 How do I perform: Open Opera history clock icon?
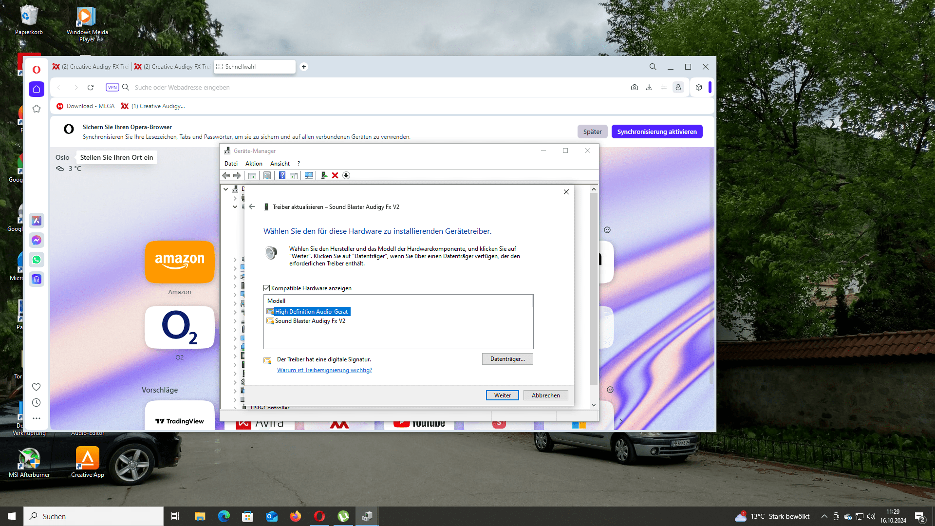(37, 403)
